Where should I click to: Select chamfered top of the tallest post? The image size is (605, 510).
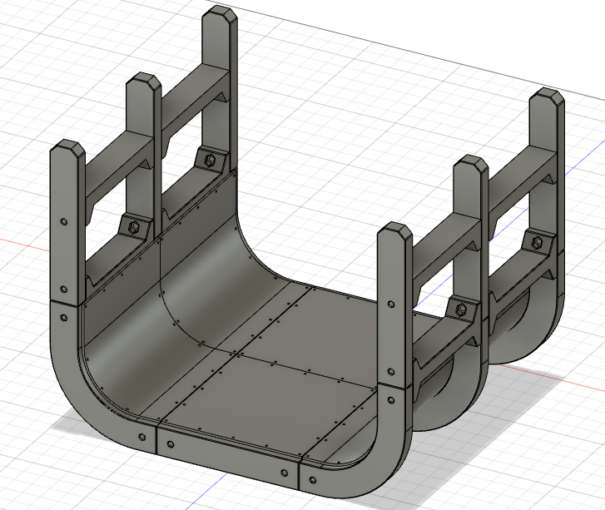tap(220, 14)
